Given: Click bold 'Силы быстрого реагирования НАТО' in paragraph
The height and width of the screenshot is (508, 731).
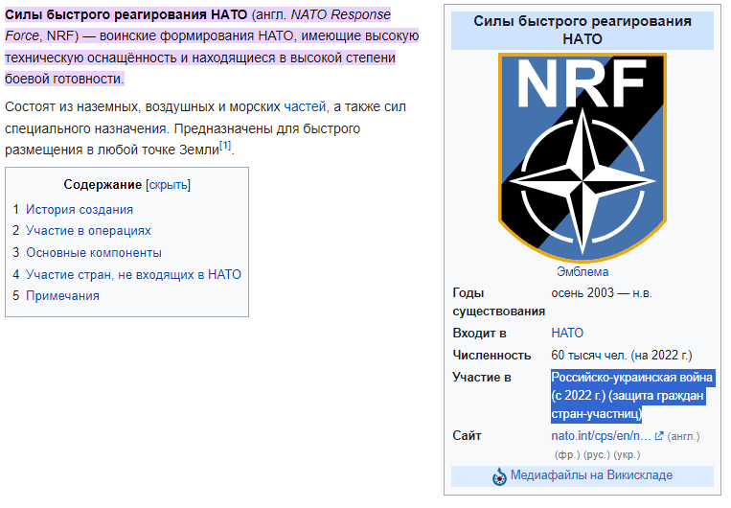Looking at the screenshot, I should 126,15.
